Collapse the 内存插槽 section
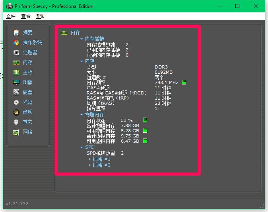 (82, 39)
